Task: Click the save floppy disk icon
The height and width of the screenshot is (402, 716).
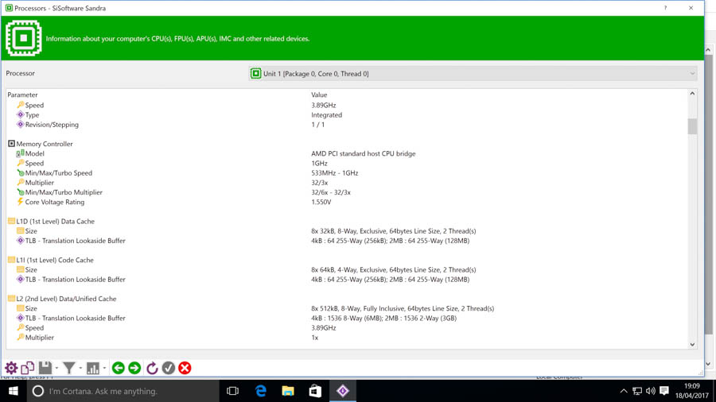Action: tap(45, 368)
